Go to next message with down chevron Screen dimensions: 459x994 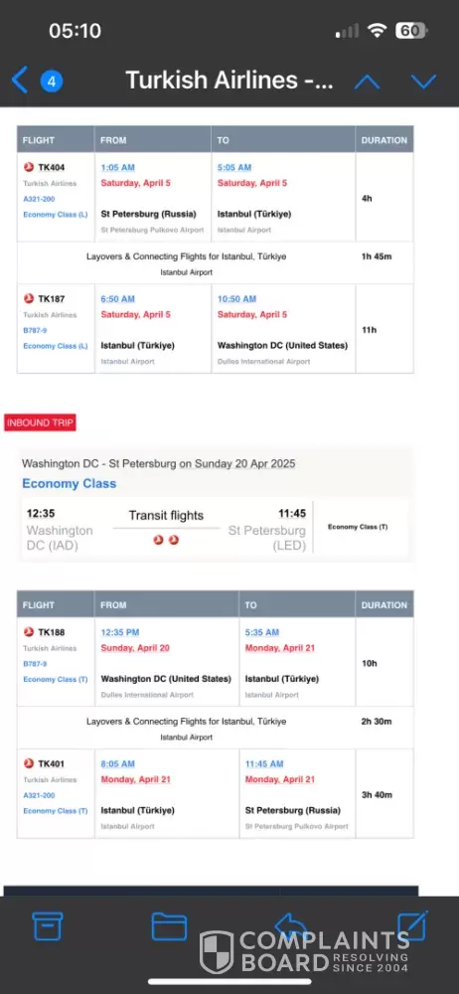click(x=423, y=82)
